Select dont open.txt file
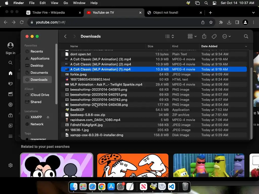 [x=154, y=54]
